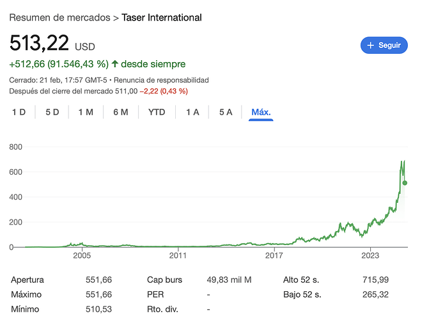Click the green up arrow icon
This screenshot has height=320, width=436.
click(x=115, y=64)
